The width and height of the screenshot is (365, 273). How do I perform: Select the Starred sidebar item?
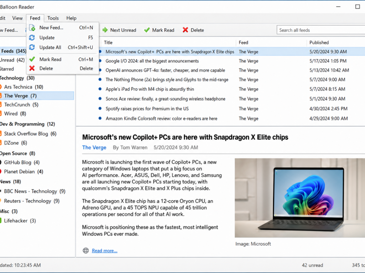click(x=7, y=69)
